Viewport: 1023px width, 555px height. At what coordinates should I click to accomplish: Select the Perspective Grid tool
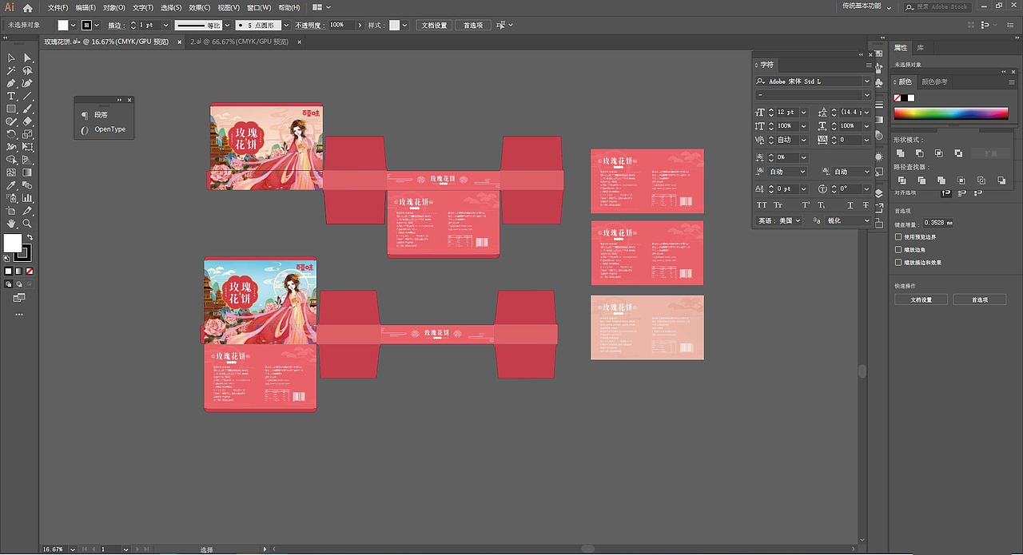click(x=27, y=160)
